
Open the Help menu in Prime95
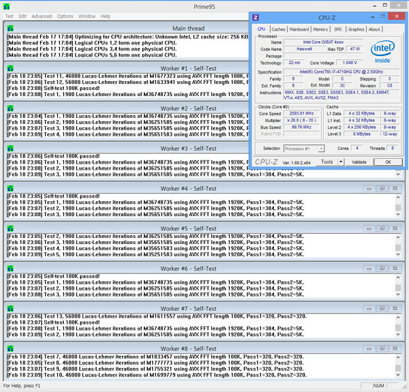pos(106,16)
